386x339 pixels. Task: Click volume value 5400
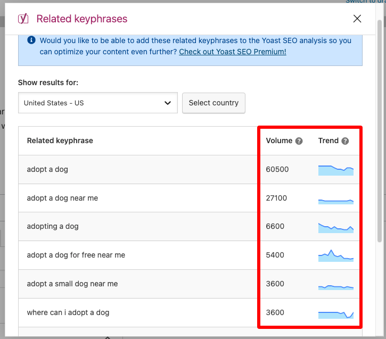(x=275, y=255)
